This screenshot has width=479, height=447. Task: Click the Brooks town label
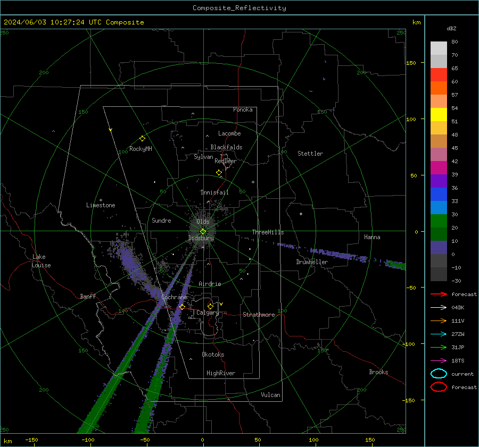(x=378, y=372)
